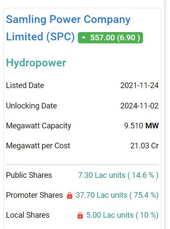
Task: Click the red lock icon beside Promoter Shares
Action: coord(70,196)
